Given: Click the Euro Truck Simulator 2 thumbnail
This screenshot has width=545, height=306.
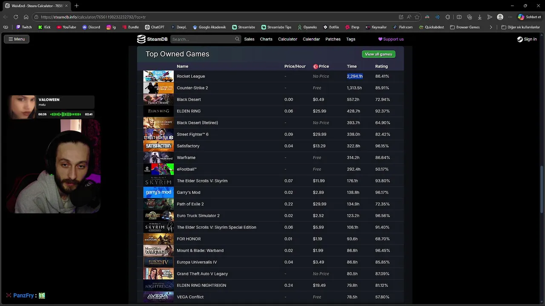Looking at the screenshot, I should (x=158, y=216).
